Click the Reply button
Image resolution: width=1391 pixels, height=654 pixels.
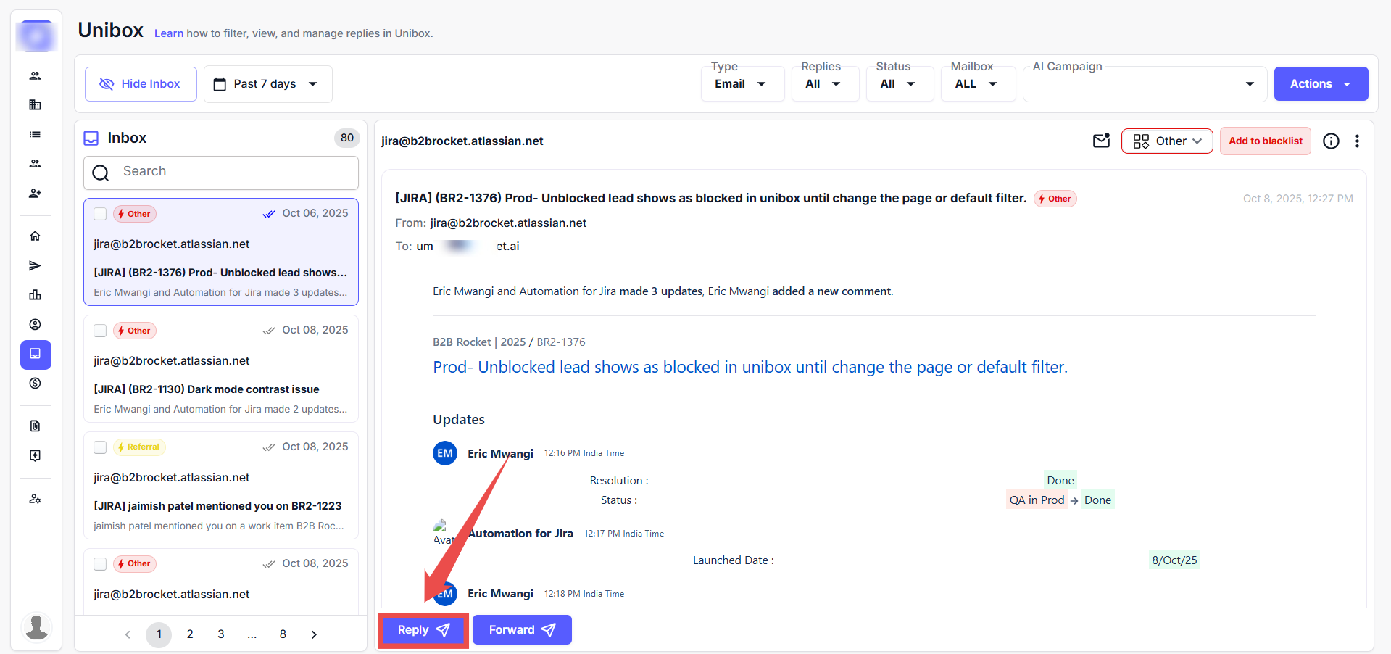[x=423, y=630]
